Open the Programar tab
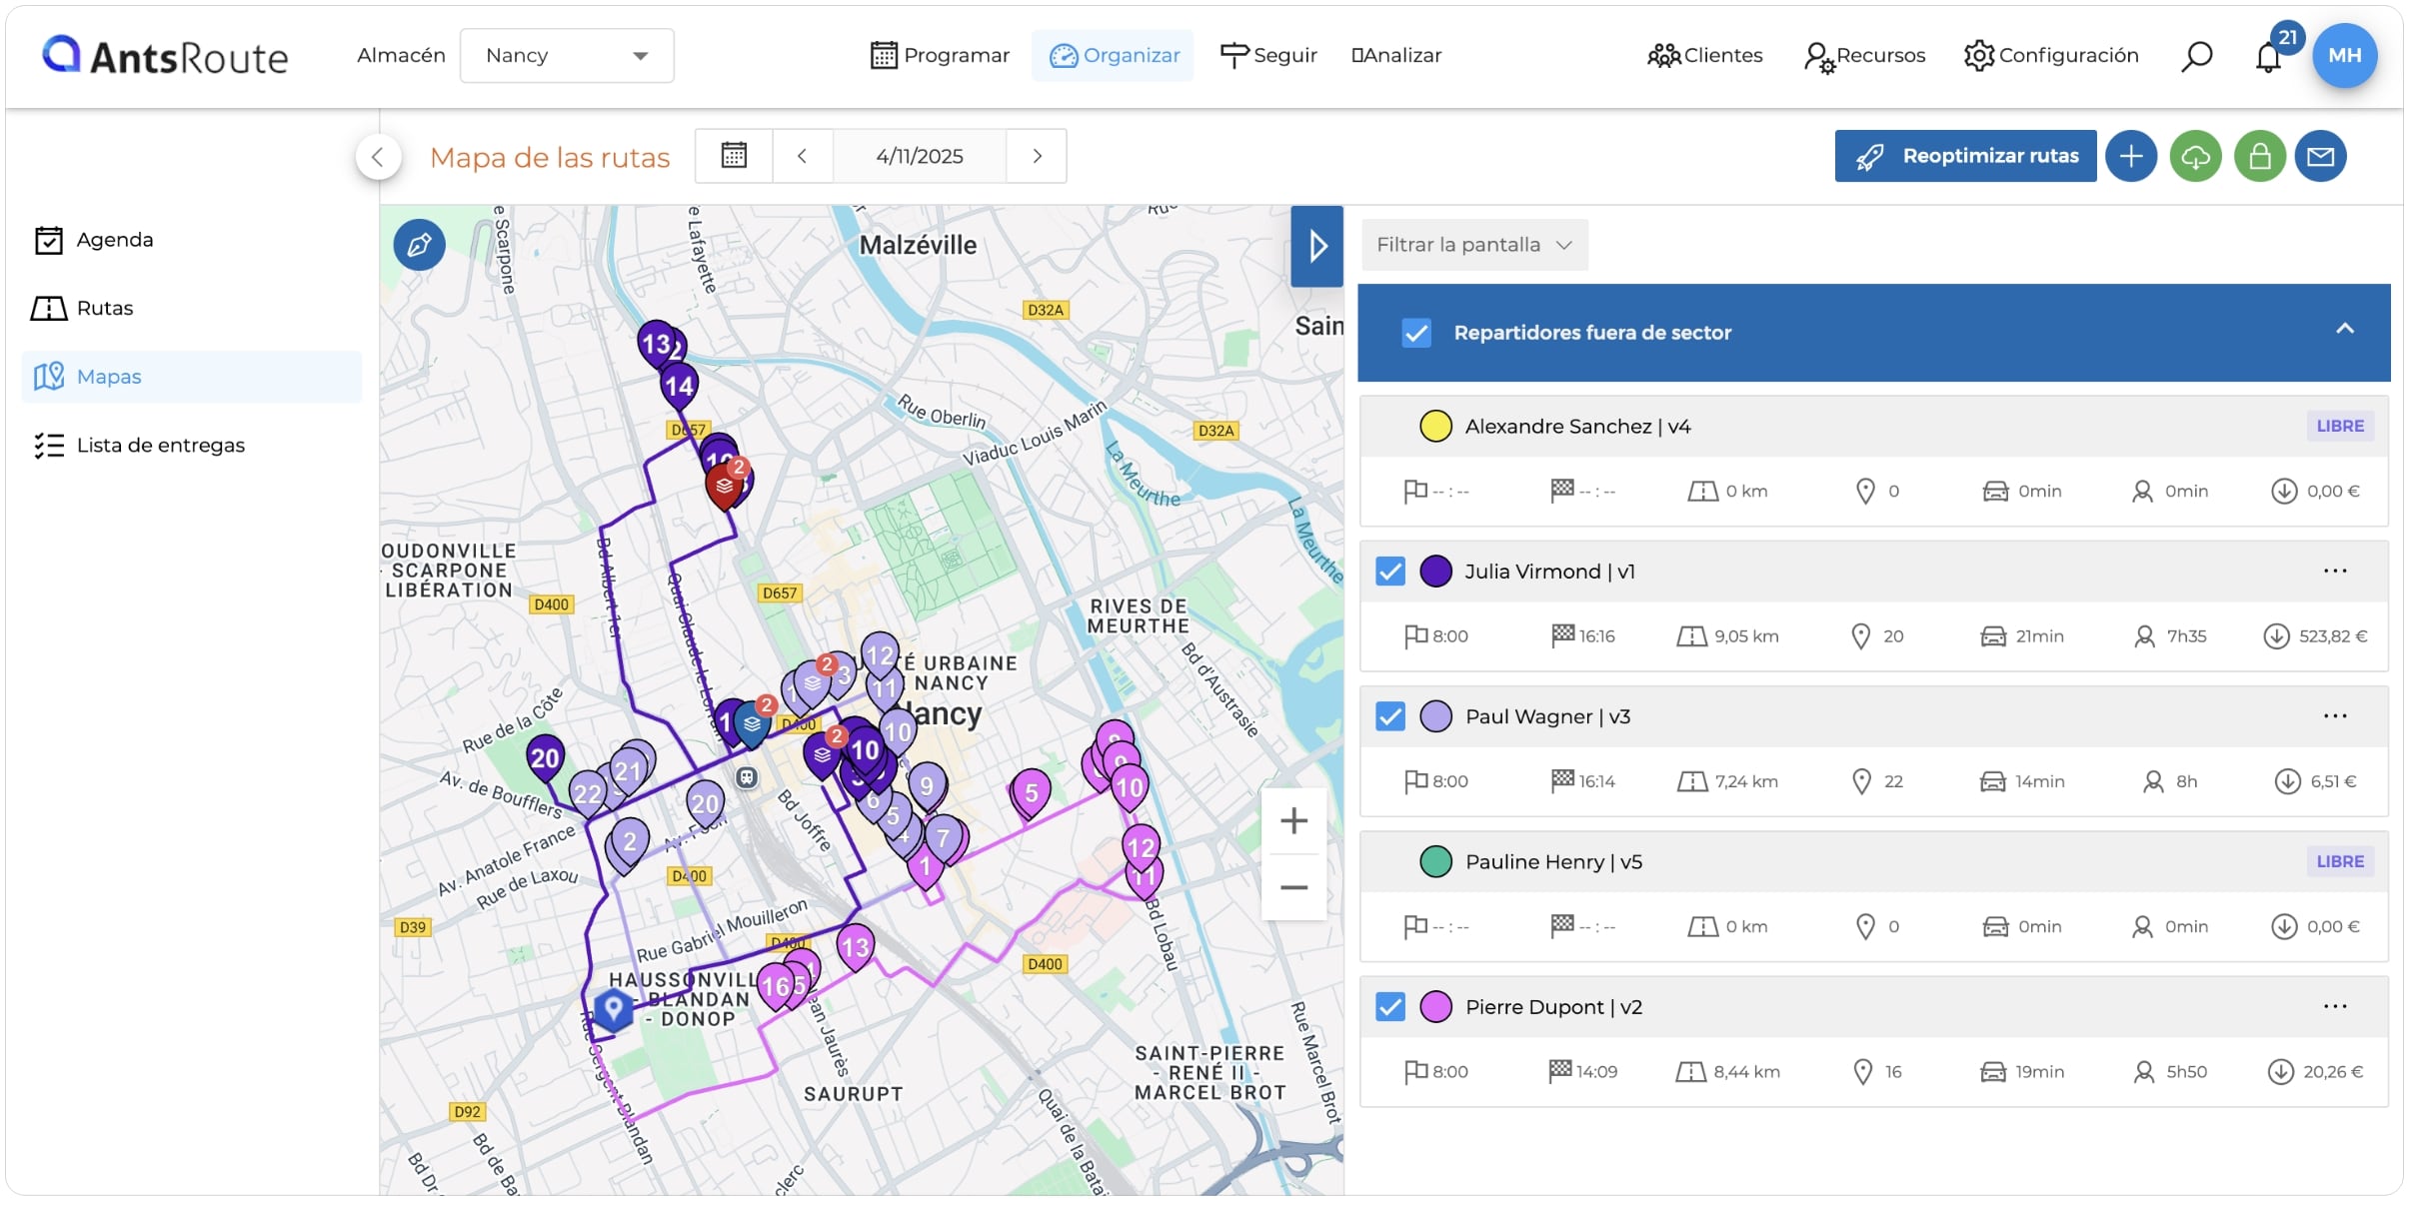This screenshot has height=1205, width=2409. (x=940, y=56)
